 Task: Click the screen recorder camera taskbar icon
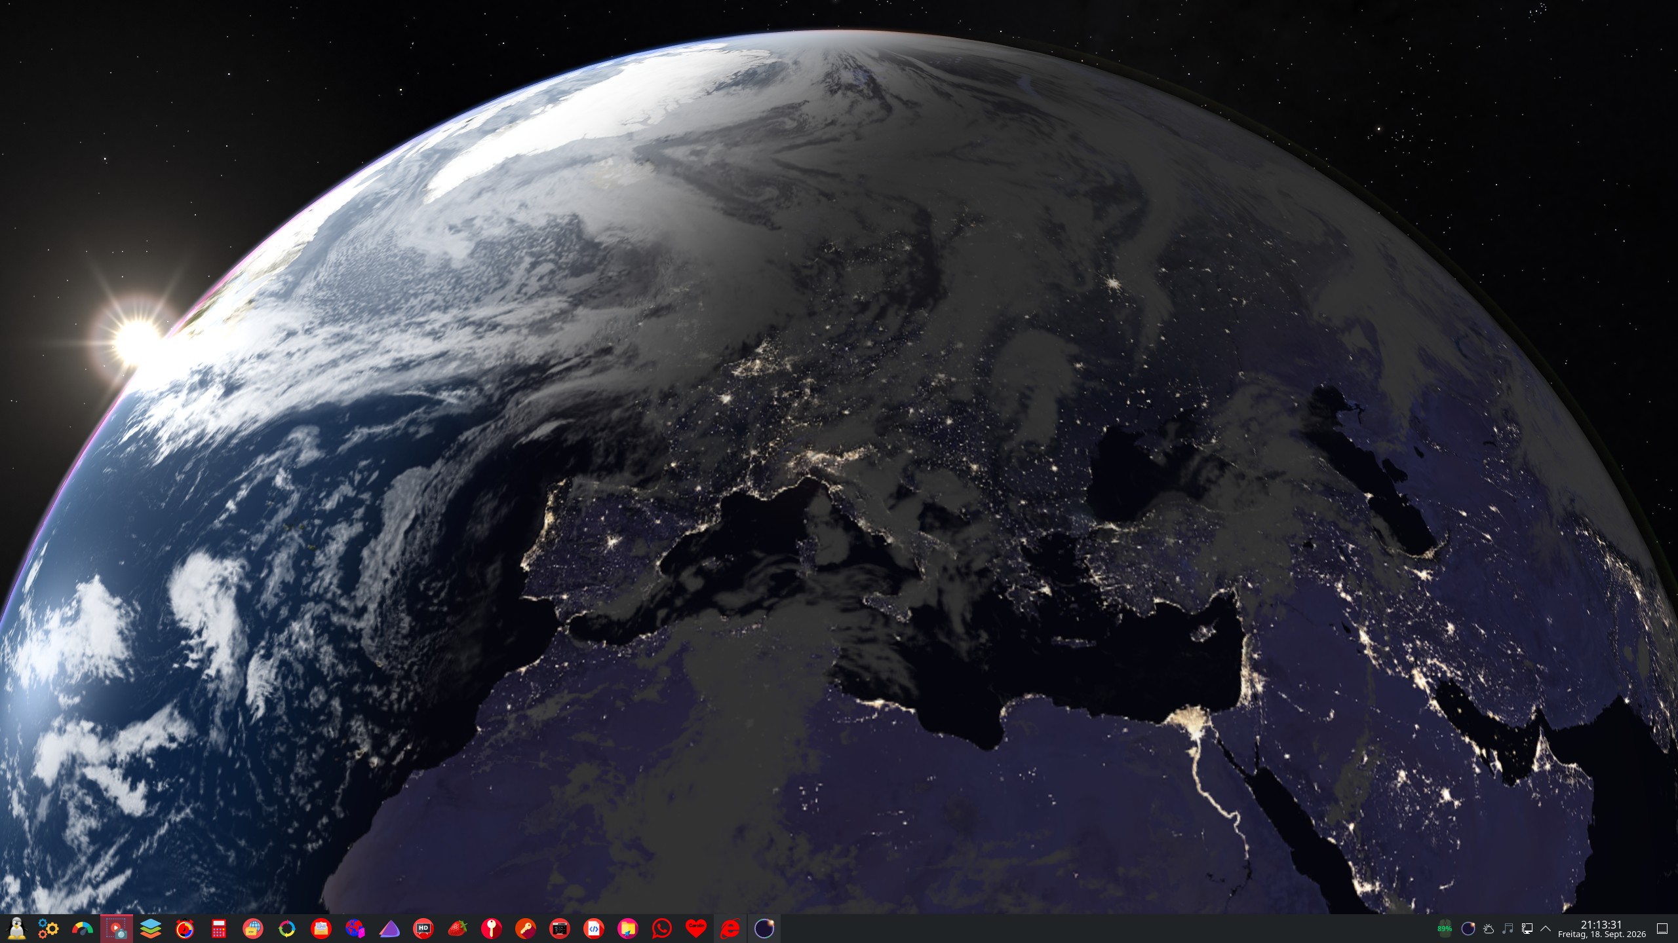point(117,929)
